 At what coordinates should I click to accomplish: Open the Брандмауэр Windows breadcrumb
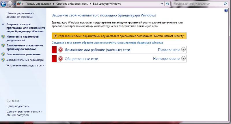click(x=107, y=4)
